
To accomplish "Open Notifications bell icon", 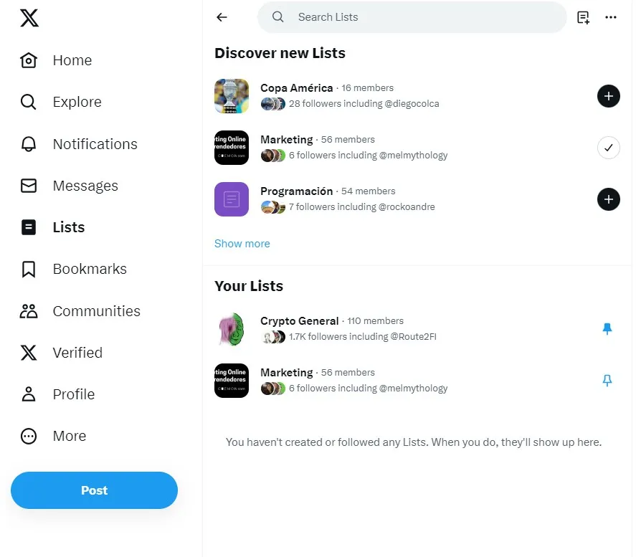I will click(x=29, y=144).
